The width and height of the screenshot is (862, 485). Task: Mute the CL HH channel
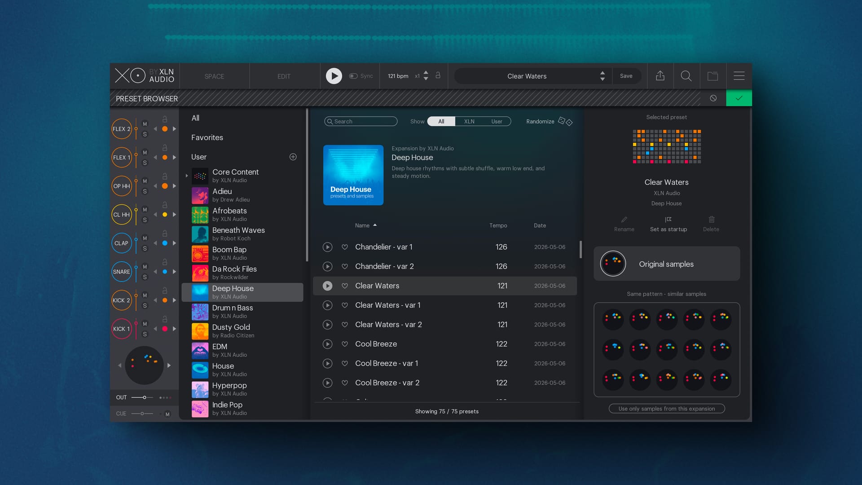tap(145, 210)
